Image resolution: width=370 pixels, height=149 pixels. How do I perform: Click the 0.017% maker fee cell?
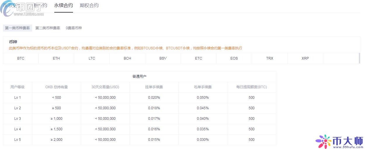(154, 119)
